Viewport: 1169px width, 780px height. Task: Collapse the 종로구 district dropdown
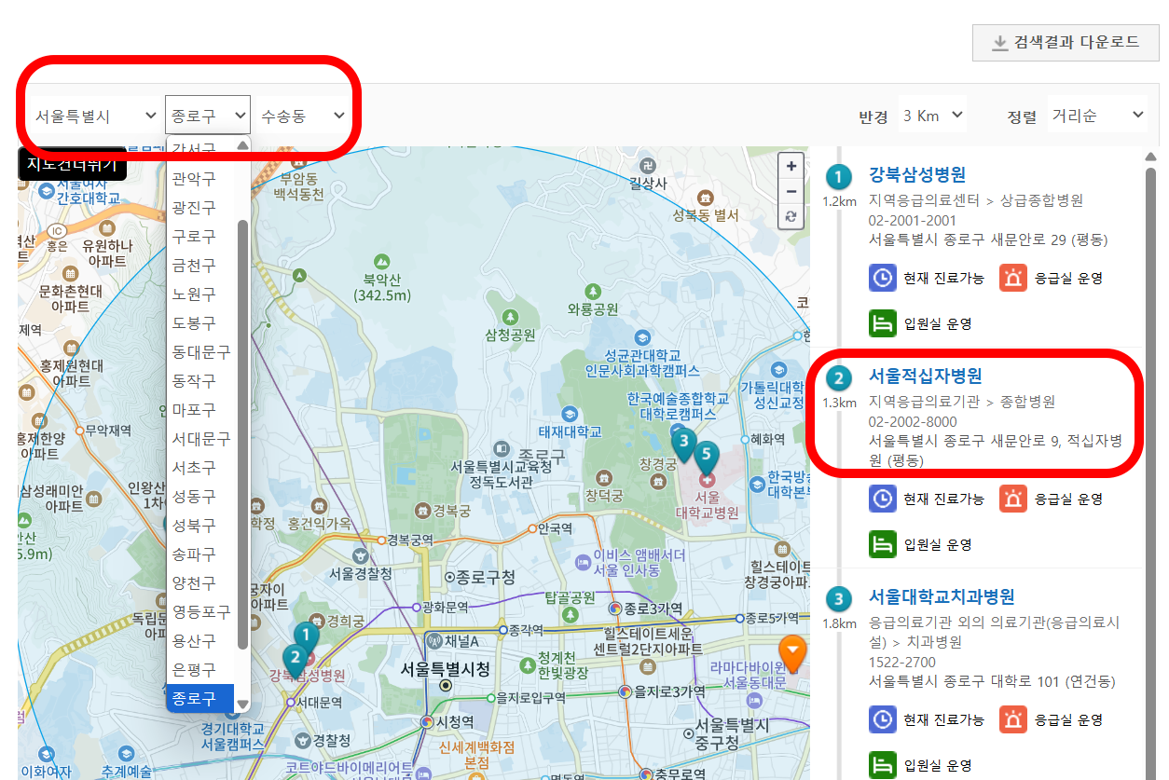(x=208, y=116)
